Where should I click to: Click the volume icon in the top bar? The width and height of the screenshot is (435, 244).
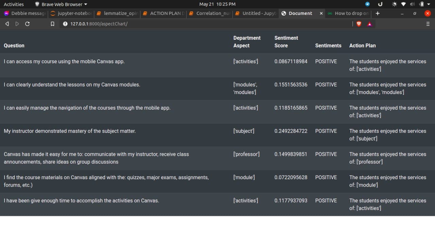412,4
